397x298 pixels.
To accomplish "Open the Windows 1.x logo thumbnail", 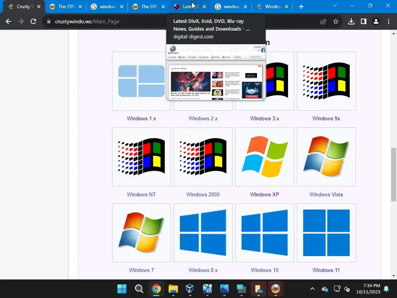I will [141, 81].
